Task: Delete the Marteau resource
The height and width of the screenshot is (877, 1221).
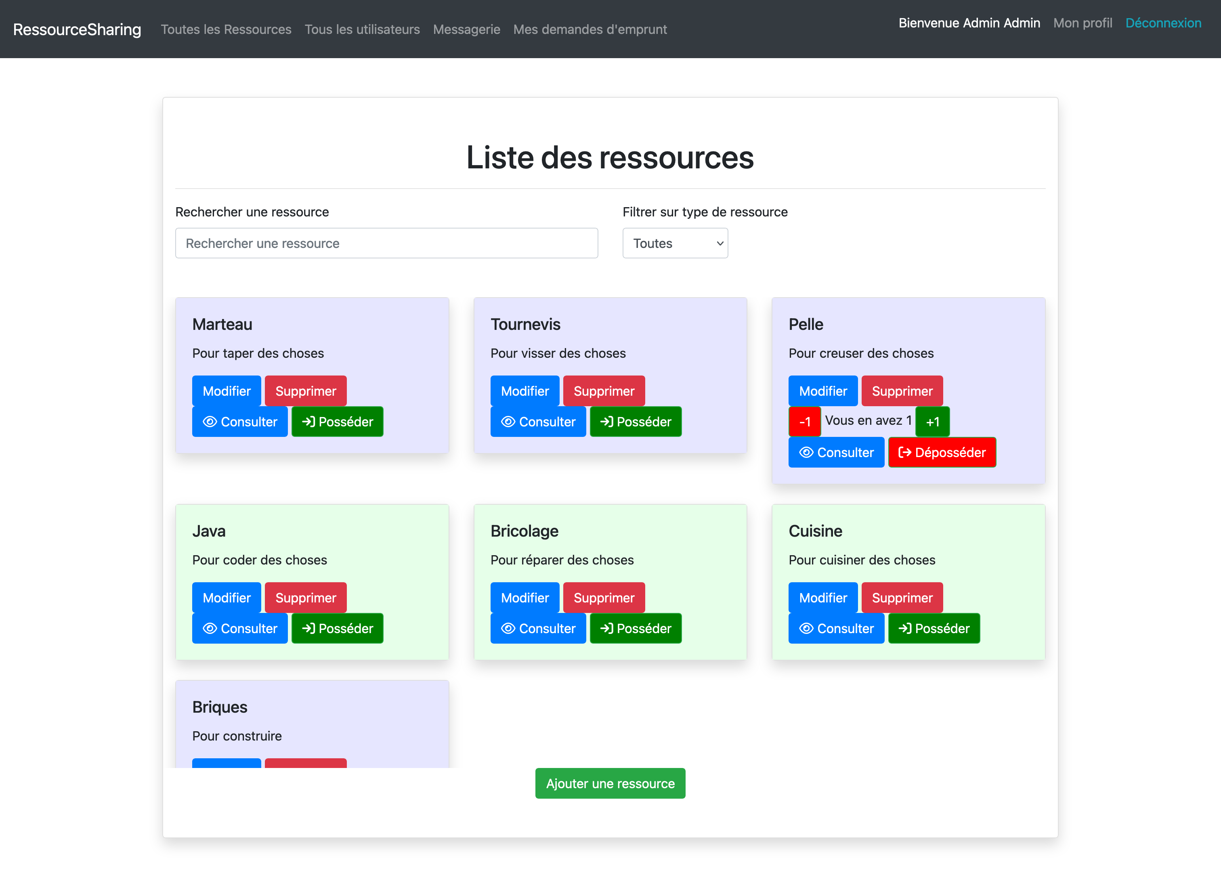Action: tap(306, 391)
